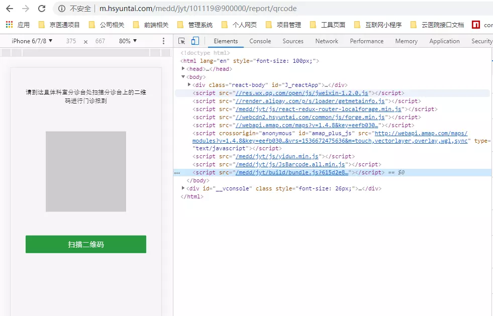
Task: Switch to the Elements tab
Action: [226, 41]
